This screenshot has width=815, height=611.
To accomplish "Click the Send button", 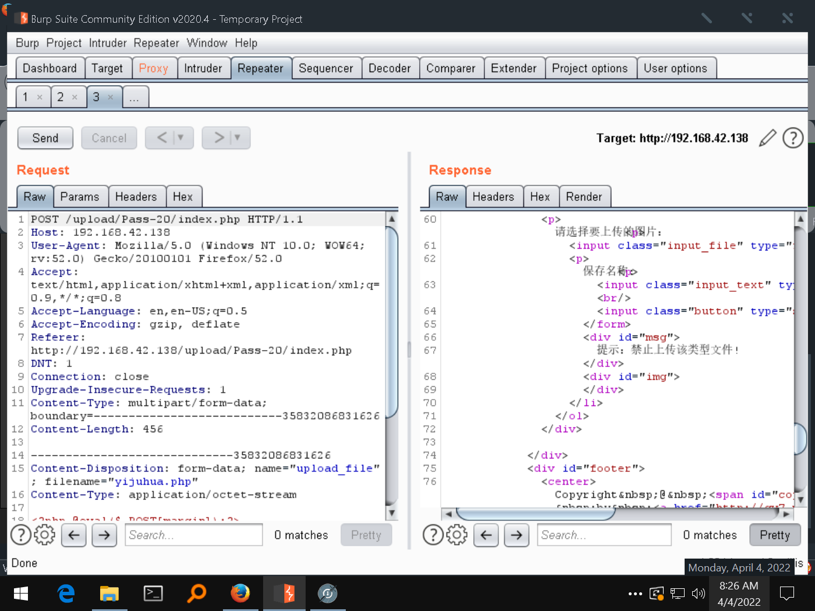I will tap(45, 138).
